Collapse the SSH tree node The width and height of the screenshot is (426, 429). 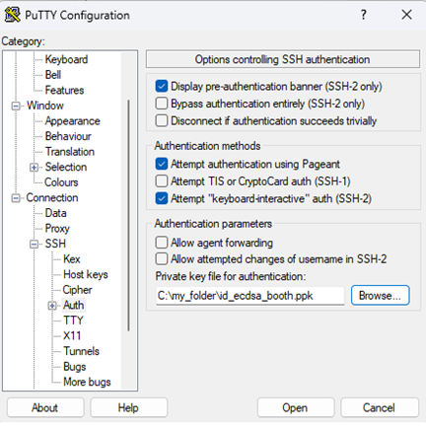[34, 245]
